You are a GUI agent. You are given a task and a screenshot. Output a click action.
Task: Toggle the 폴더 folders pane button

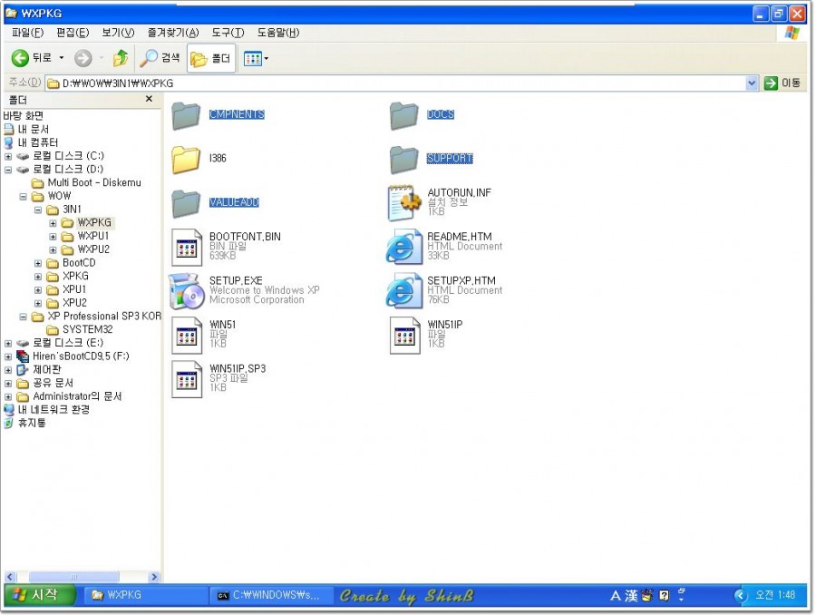coord(210,58)
